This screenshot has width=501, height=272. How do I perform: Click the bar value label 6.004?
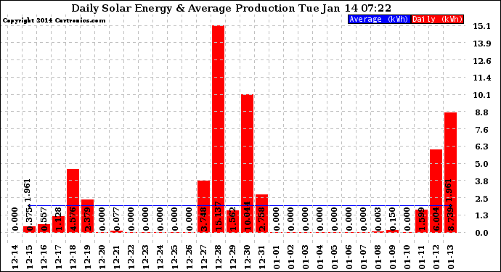[436, 219]
